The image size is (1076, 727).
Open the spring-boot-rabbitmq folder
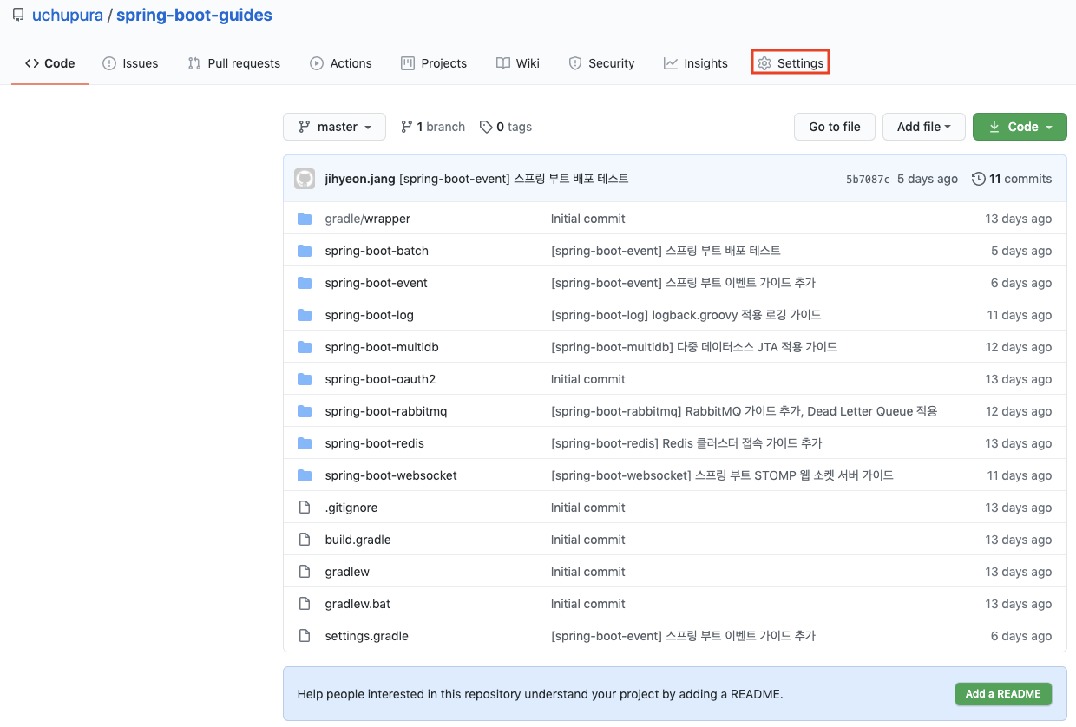click(386, 411)
